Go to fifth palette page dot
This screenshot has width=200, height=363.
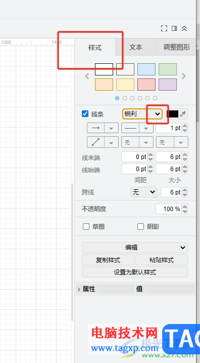pyautogui.click(x=147, y=98)
